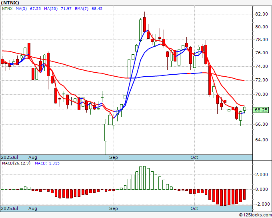
Task: Click the -2.000 MACD axis label
Action: [x=260, y=204]
